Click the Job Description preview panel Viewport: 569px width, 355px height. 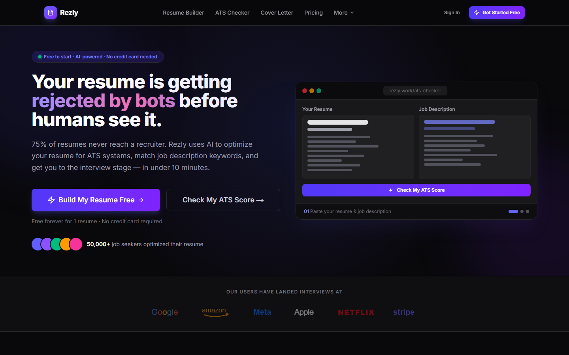point(475,147)
